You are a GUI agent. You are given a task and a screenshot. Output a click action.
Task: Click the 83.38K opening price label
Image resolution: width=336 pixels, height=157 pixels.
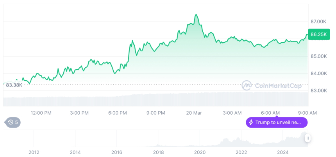(x=14, y=85)
